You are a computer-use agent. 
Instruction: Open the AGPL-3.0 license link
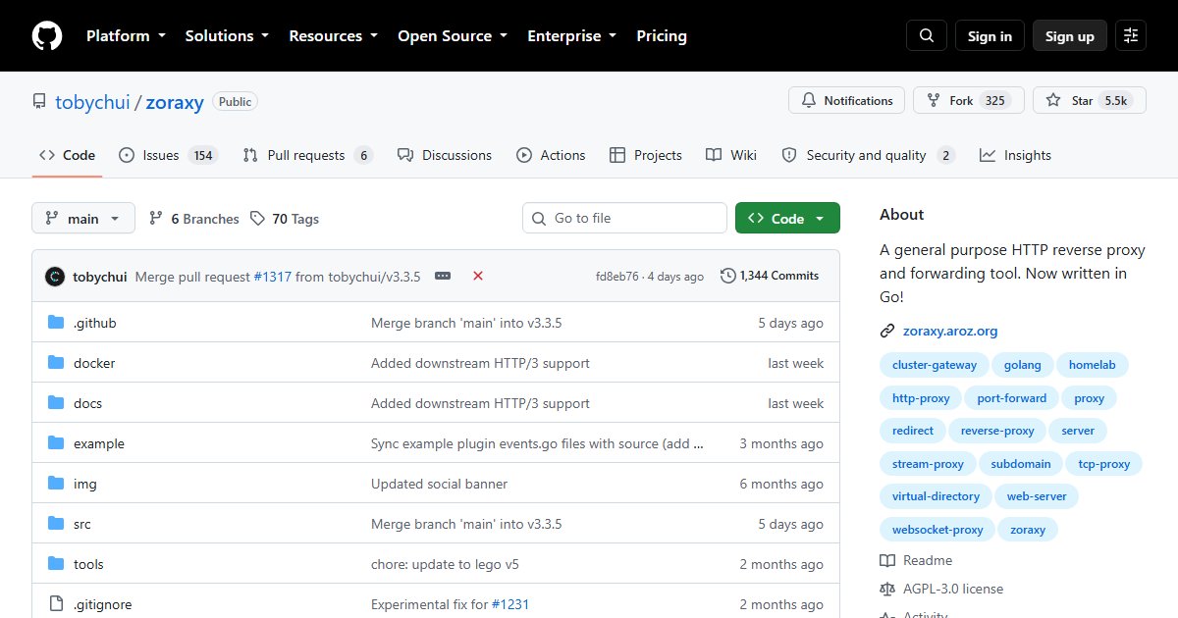tap(941, 589)
